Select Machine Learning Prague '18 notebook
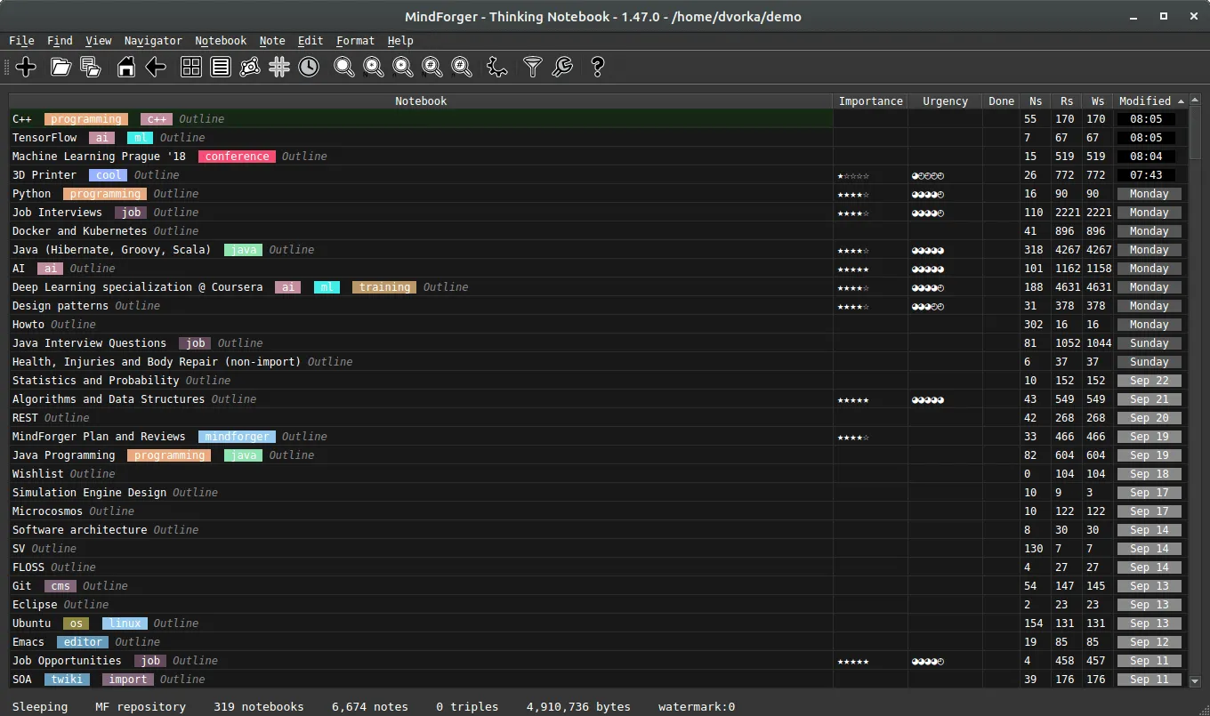Screen dimensions: 1210x716 point(598,157)
